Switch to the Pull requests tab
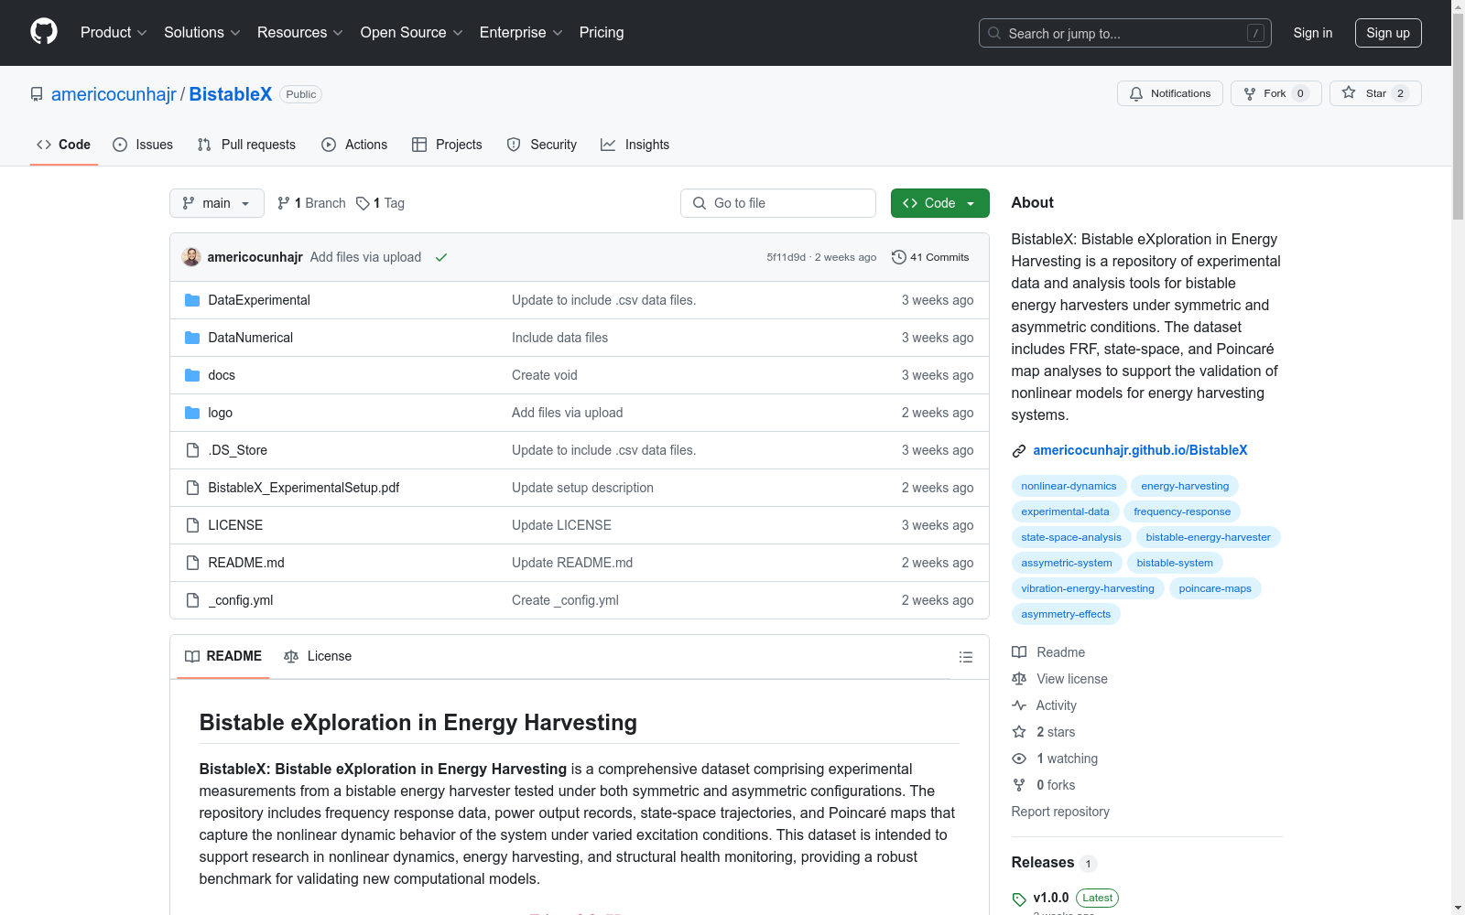The image size is (1465, 915). pyautogui.click(x=246, y=145)
